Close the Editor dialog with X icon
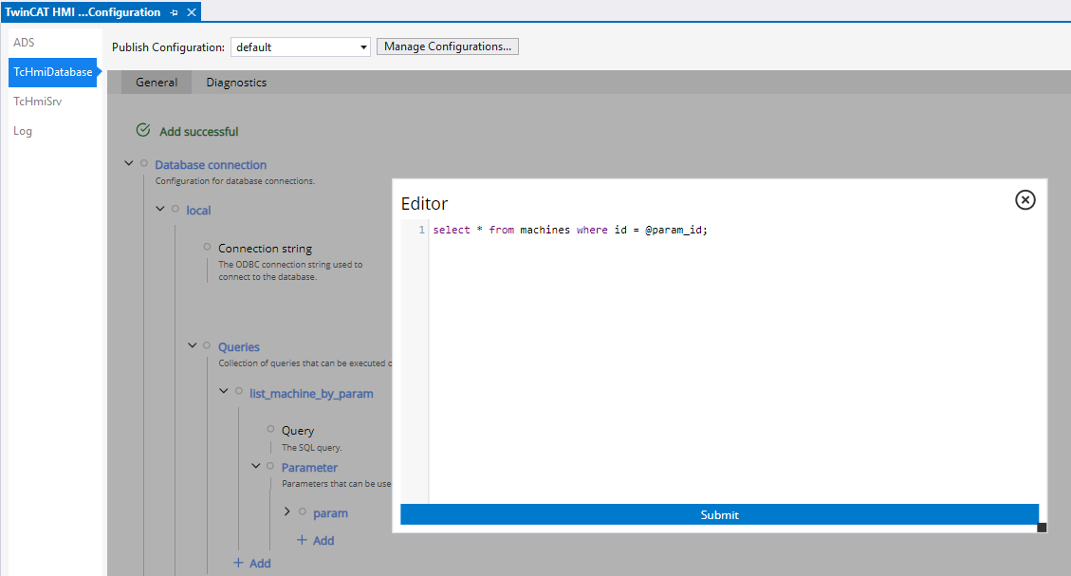The image size is (1071, 576). [1025, 199]
